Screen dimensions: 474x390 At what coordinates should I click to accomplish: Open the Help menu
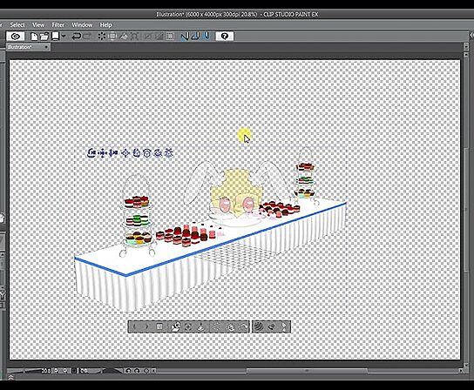(105, 24)
